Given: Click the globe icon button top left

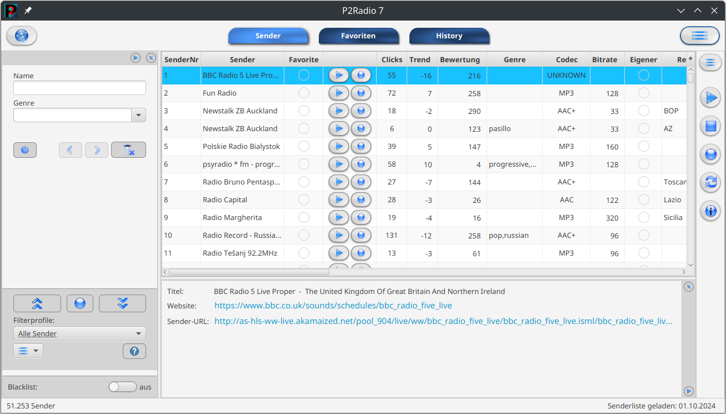Looking at the screenshot, I should point(22,36).
